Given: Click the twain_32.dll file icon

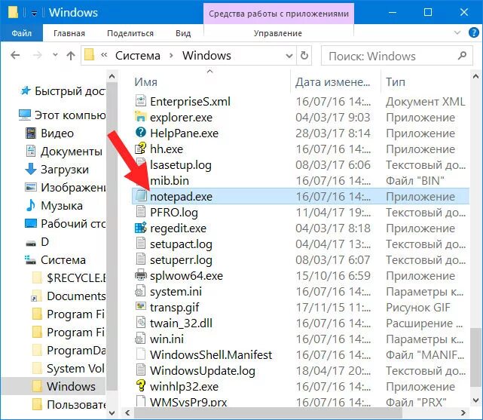Looking at the screenshot, I should click(x=140, y=323).
